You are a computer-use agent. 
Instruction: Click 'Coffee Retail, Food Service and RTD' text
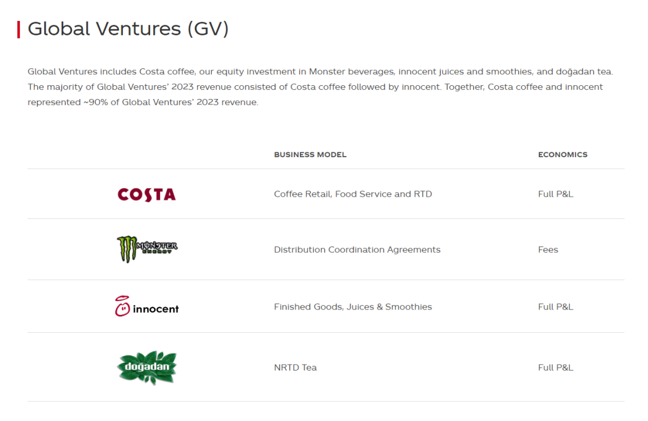pyautogui.click(x=353, y=194)
